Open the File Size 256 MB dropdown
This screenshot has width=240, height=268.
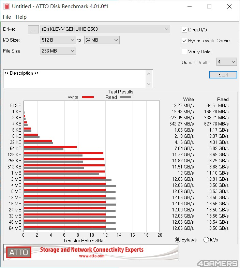58,51
